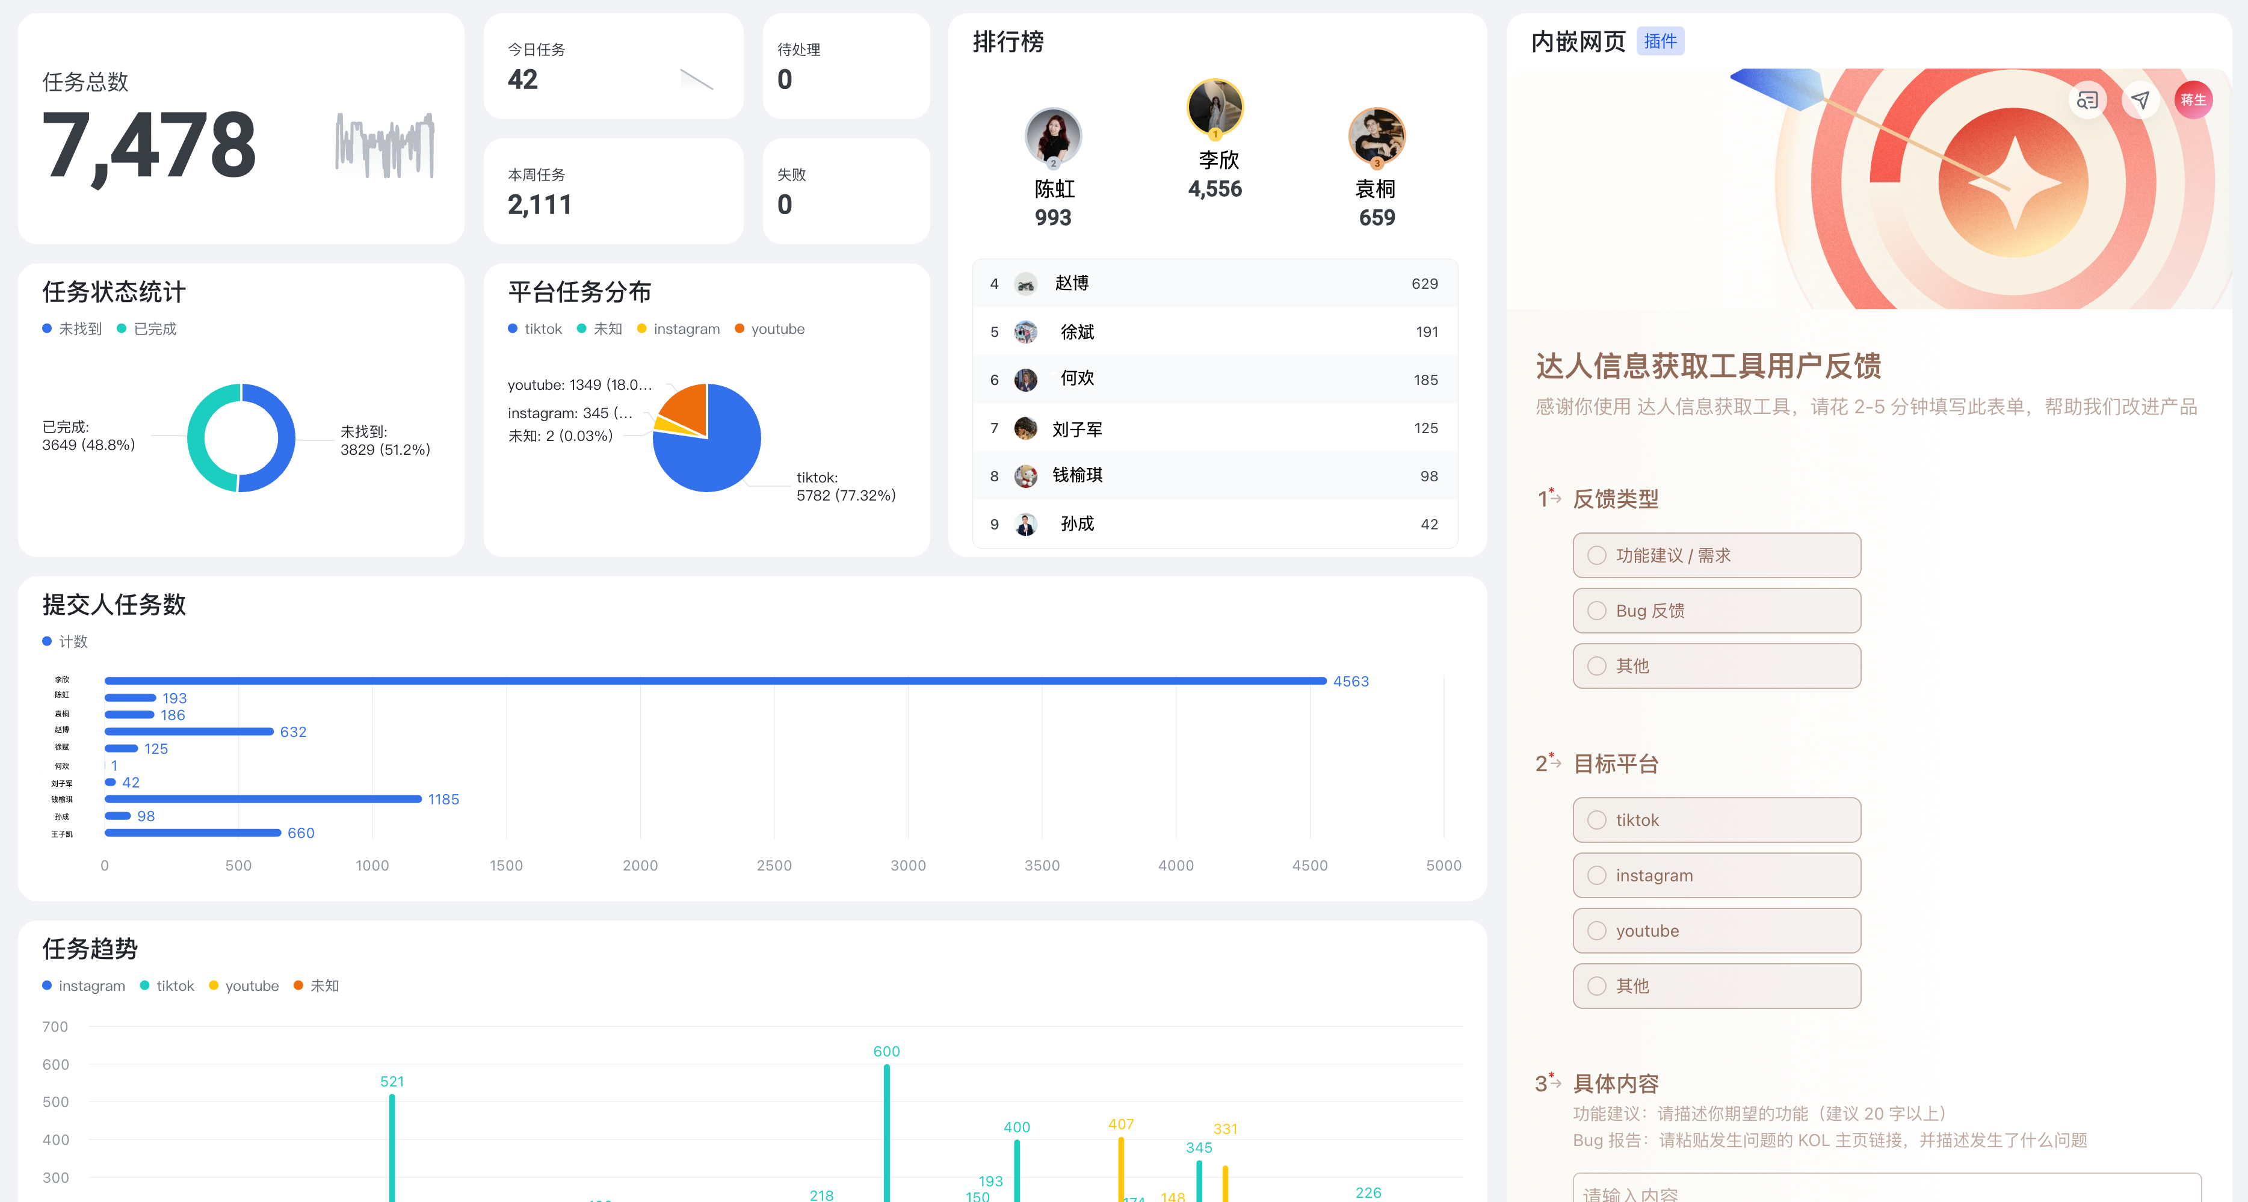2248x1202 pixels.
Task: Toggle the instagram legend in 任务趋势 chart
Action: pyautogui.click(x=83, y=985)
